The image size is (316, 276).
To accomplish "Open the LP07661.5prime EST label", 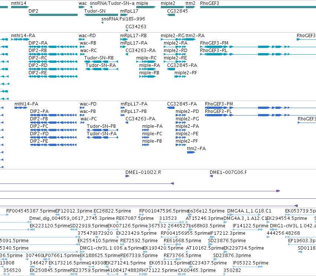I will 62,256.
